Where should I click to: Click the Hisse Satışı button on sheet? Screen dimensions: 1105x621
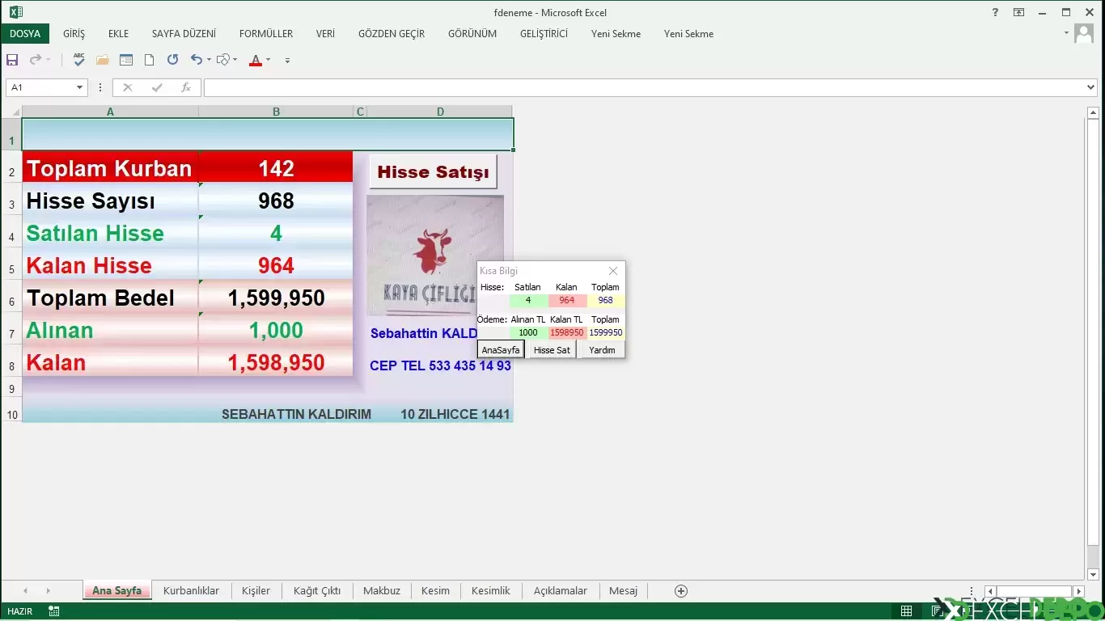click(433, 172)
